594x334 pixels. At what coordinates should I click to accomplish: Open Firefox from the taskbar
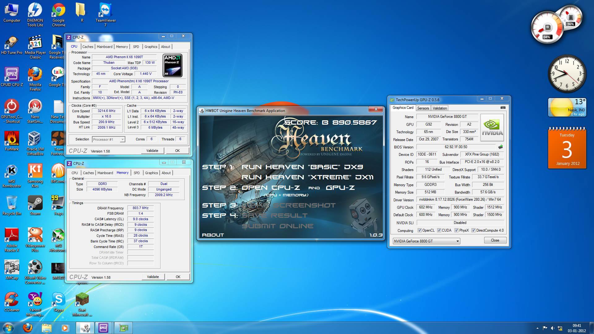coord(28,328)
